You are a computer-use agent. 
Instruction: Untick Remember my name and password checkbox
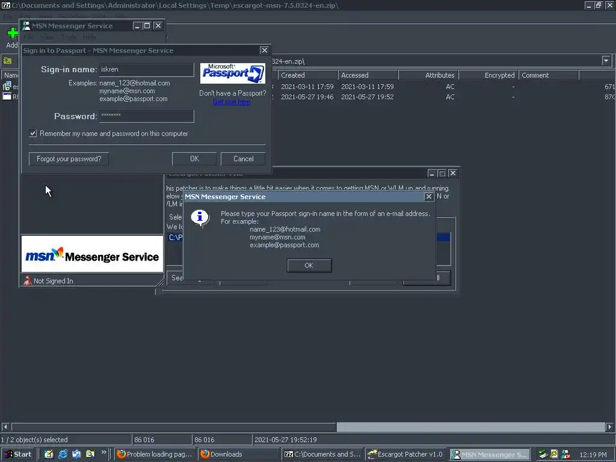point(33,133)
